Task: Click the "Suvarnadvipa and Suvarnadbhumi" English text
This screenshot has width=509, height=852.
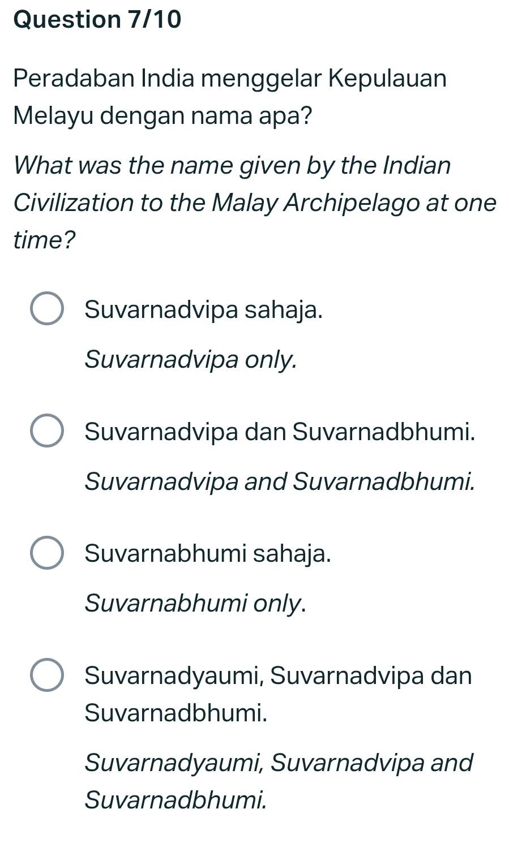Action: (x=279, y=481)
